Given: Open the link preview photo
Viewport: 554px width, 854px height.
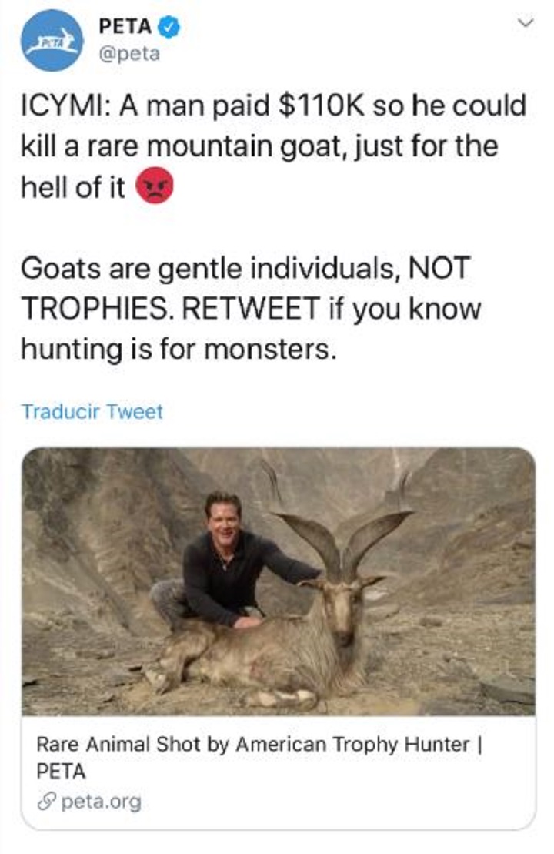Looking at the screenshot, I should point(277,581).
